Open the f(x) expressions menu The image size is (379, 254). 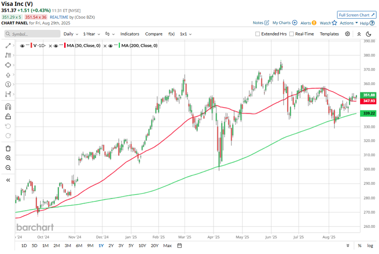click(171, 34)
